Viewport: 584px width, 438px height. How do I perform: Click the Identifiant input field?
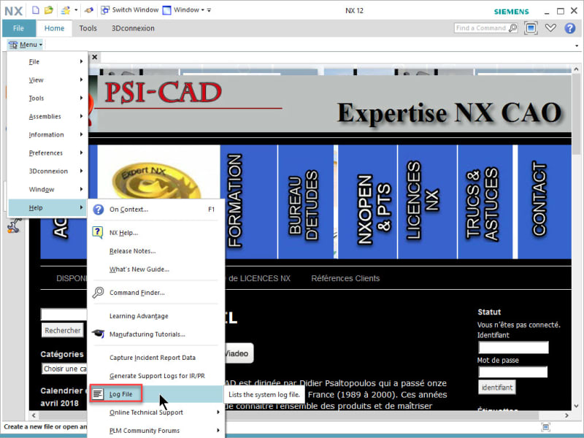click(x=513, y=347)
